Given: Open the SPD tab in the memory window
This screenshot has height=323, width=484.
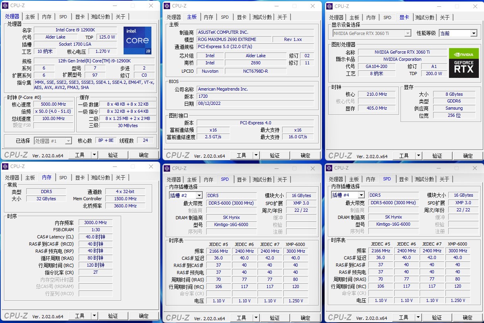Looking at the screenshot, I should click(x=63, y=178).
